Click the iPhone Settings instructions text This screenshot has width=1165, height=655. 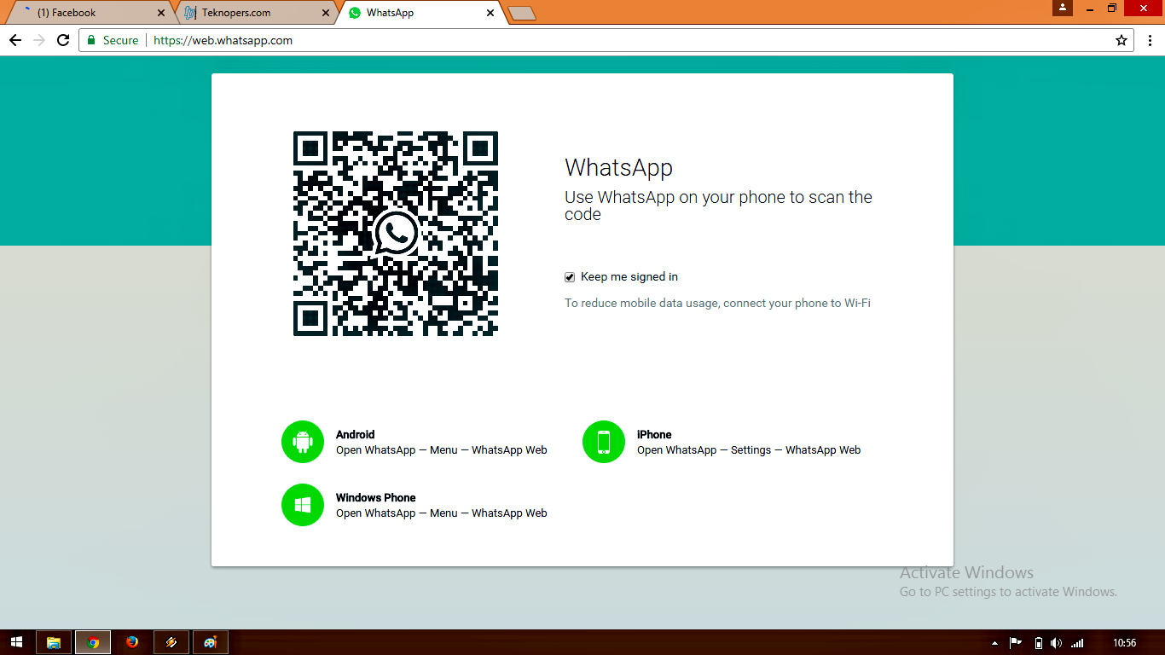pos(749,450)
